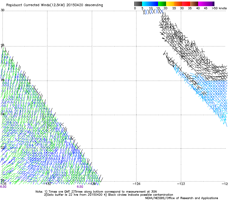
Task: Click the magenta 40-45 knots legend swatch
Action: (x=202, y=4)
